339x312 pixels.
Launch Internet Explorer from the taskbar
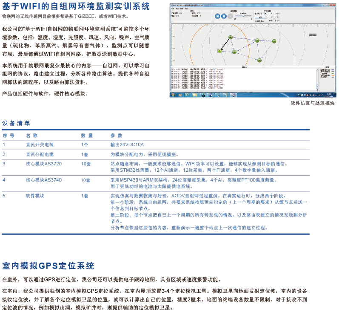pos(188,95)
